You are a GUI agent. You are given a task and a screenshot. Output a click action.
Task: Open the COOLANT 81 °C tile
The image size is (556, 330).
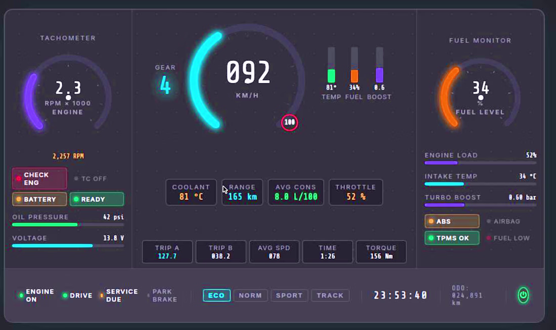[191, 192]
